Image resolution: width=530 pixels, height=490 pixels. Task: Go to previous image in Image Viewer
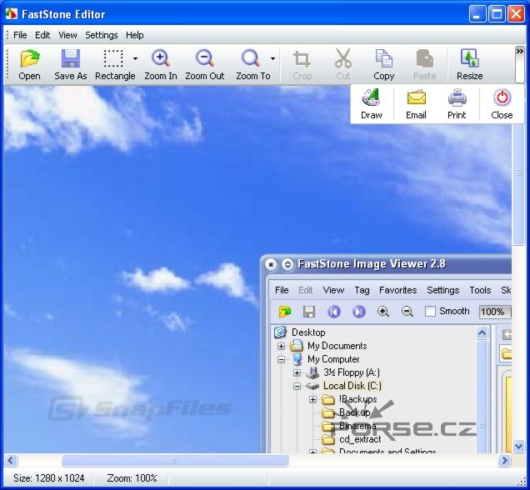(334, 311)
